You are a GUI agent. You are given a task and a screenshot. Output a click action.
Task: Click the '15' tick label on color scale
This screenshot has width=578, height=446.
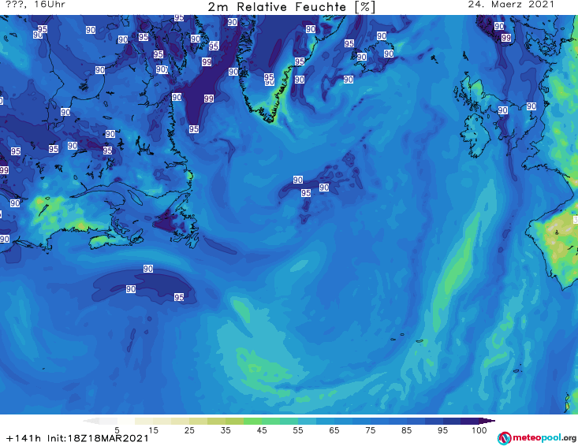point(153,430)
